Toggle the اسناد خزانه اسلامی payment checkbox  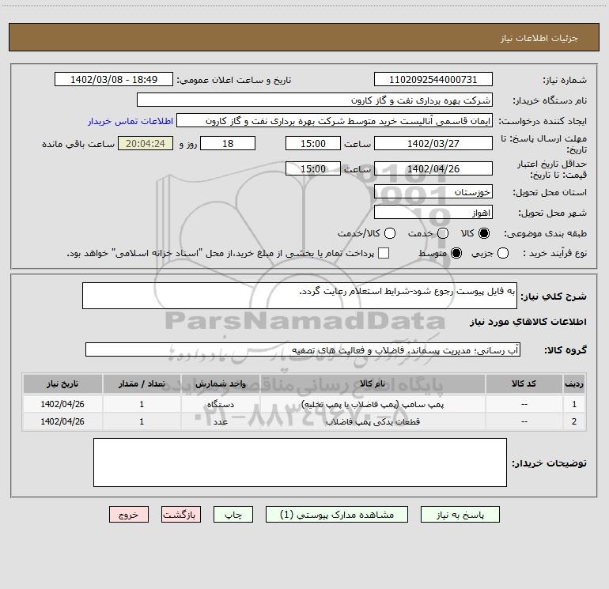tap(384, 253)
